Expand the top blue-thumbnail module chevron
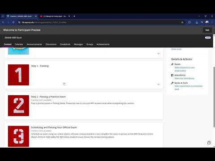Image resolution: width=215 pixels, height=161 pixels. coord(159,53)
